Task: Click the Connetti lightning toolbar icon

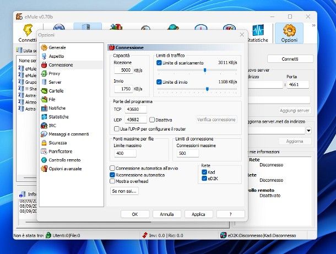Action: click(x=28, y=30)
